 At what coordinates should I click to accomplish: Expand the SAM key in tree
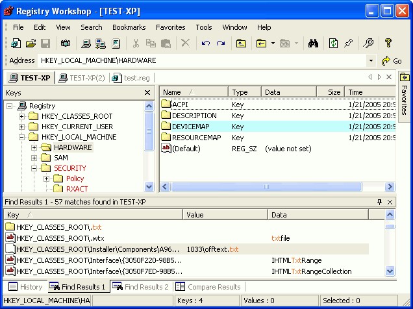[34, 158]
